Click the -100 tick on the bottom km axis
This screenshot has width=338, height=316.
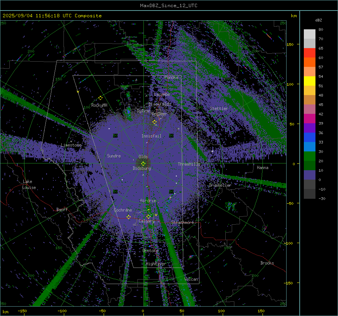coord(62,311)
